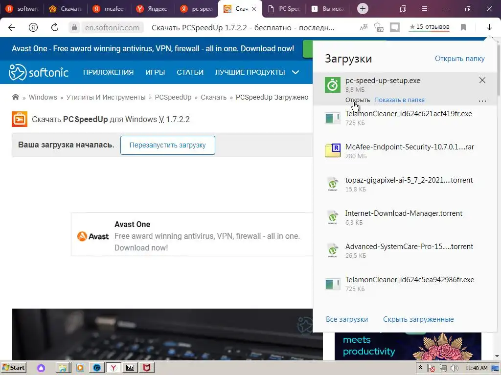Click the laptop image thumbnail below ad
501x375 pixels.
click(167, 334)
